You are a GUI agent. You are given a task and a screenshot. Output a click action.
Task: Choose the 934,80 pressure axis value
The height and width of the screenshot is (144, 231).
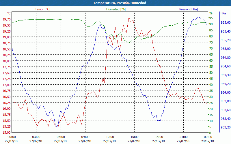click(226, 57)
